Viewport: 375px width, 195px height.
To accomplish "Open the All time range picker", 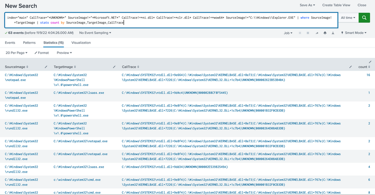I will click(348, 18).
